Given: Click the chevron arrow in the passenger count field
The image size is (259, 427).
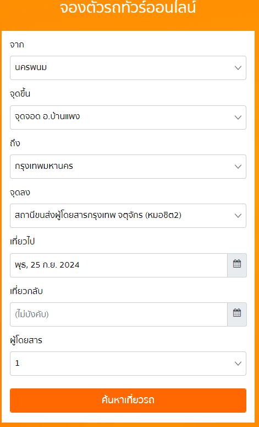Looking at the screenshot, I should (238, 364).
